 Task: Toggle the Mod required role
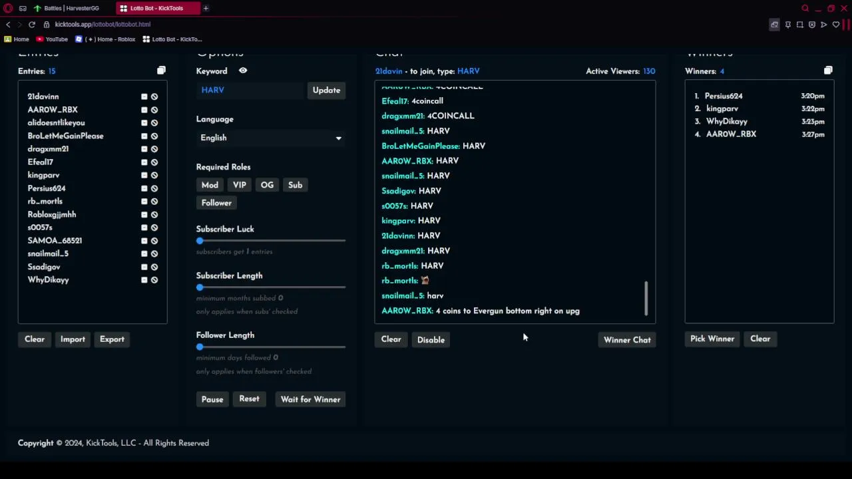coord(210,185)
